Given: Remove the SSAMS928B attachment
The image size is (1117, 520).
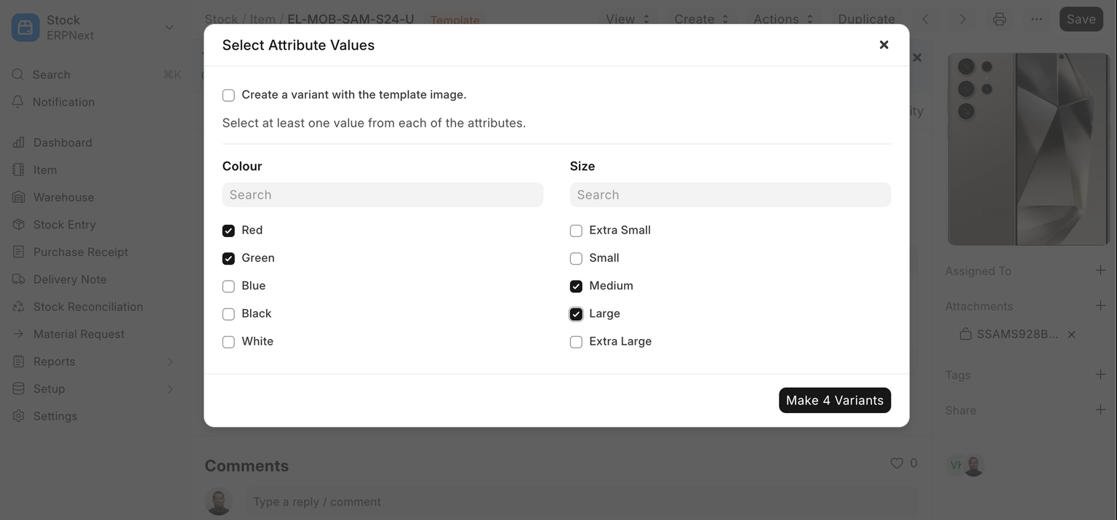Looking at the screenshot, I should coord(1071,335).
